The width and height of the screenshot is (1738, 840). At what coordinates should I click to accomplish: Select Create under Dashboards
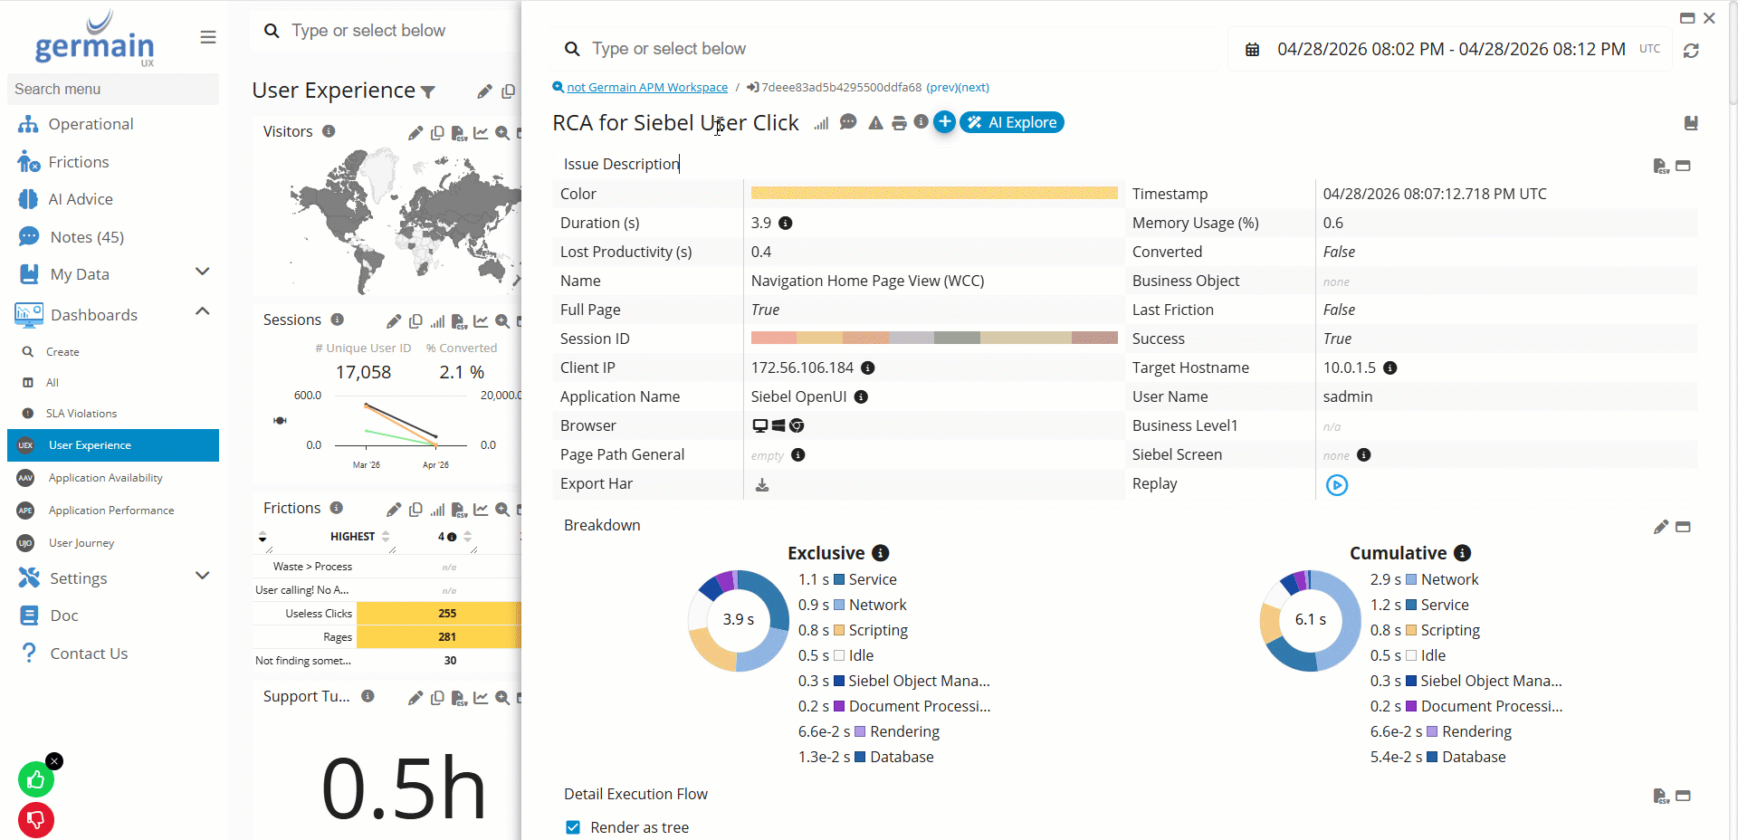[62, 352]
